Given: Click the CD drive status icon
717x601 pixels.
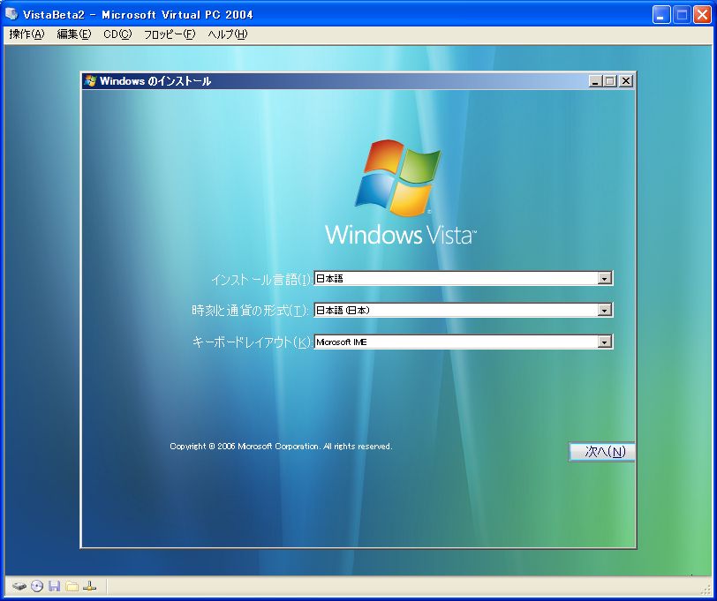Looking at the screenshot, I should click(x=37, y=586).
